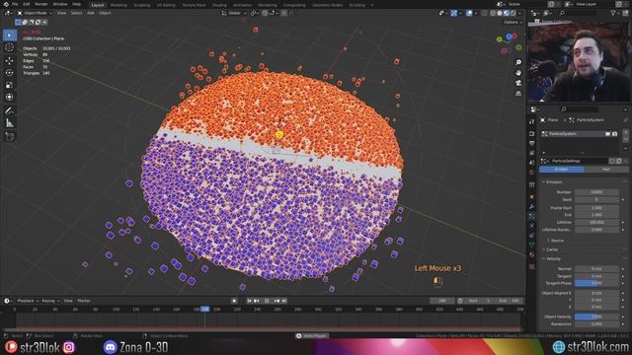Switch to rendered viewport shading
The width and height of the screenshot is (632, 355).
click(x=513, y=13)
